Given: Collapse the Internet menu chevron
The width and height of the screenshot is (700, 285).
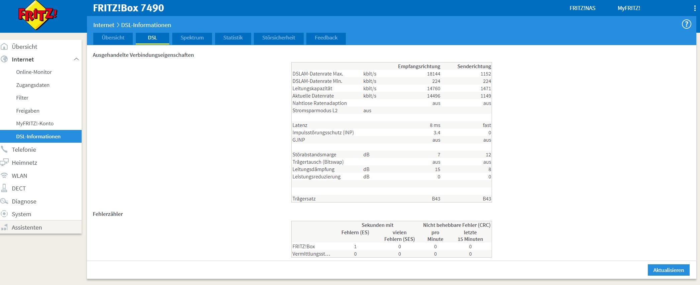Looking at the screenshot, I should pyautogui.click(x=76, y=59).
